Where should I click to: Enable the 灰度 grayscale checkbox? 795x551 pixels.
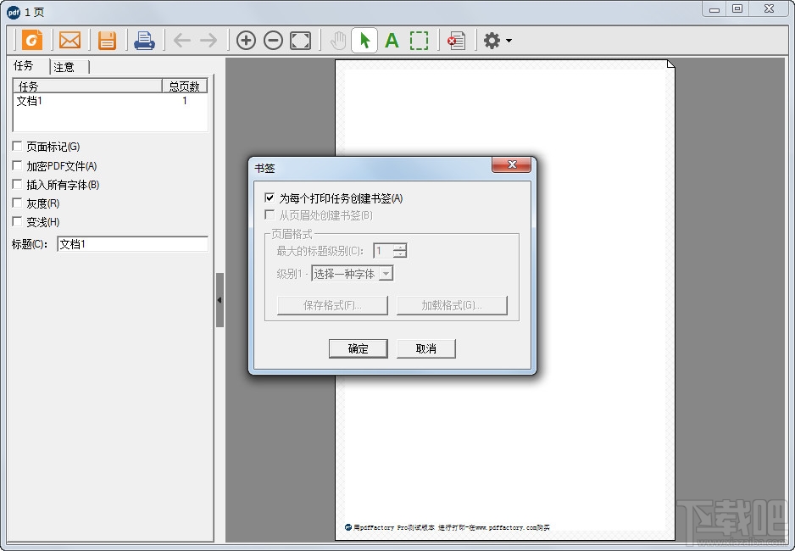coord(15,203)
